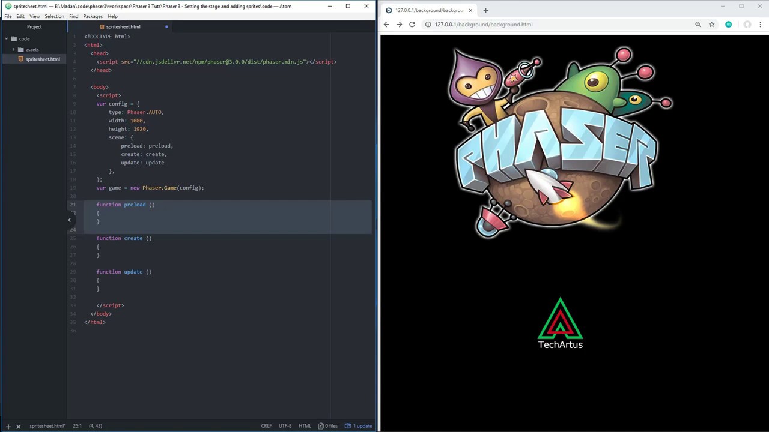Screen dimensions: 769x432
Task: Expand the assets folder chevron
Action: [x=13, y=49]
